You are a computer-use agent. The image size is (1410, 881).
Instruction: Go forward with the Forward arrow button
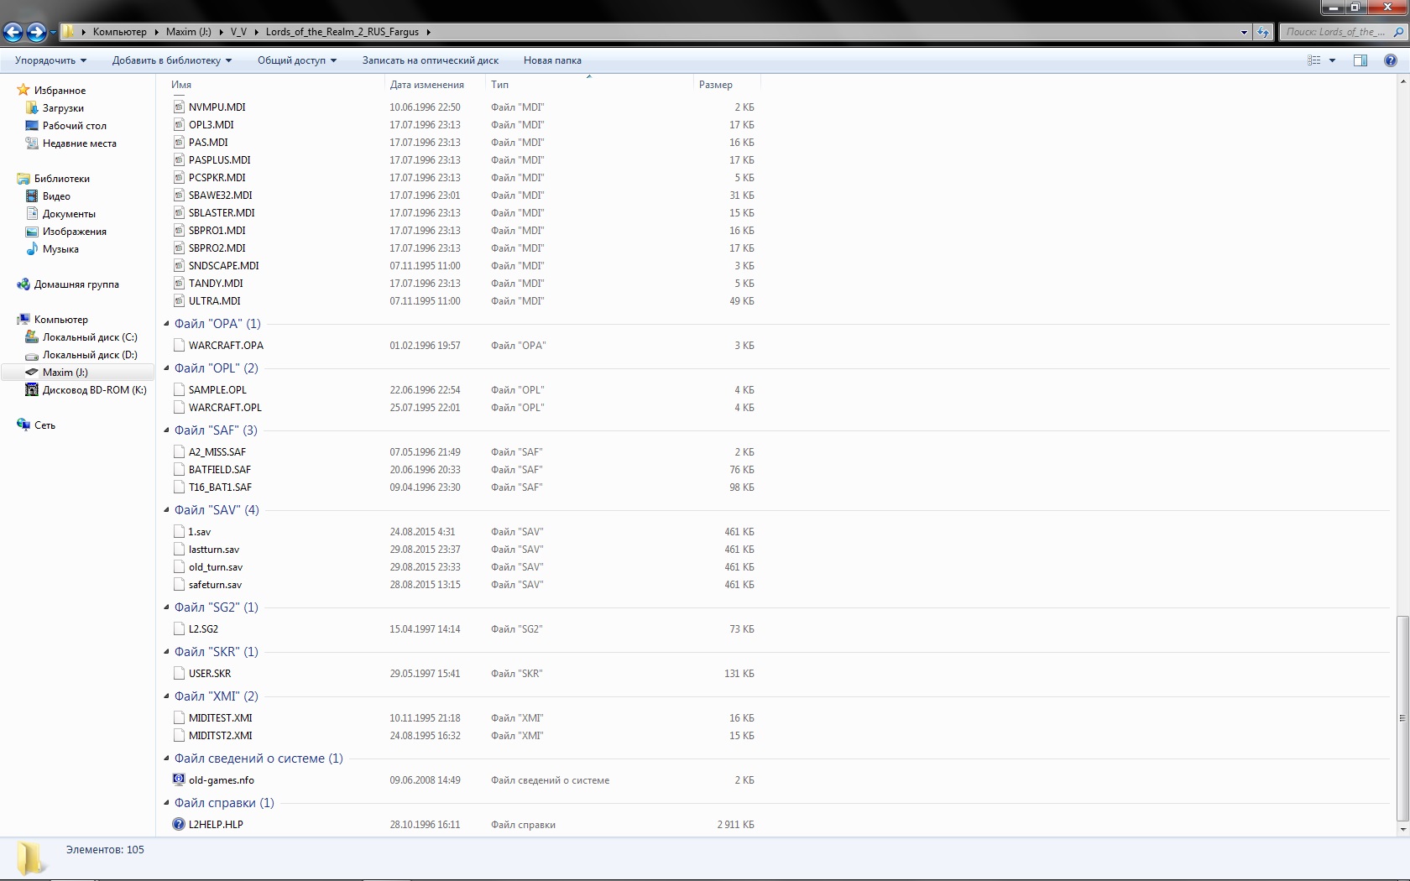pos(36,32)
